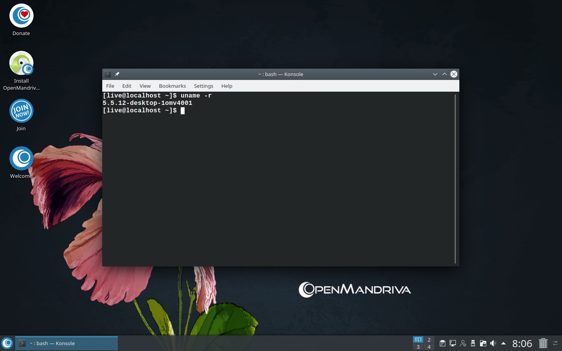Screen dimensions: 562x351
Task: Toggle the pin on all desktops icon
Action: point(117,74)
